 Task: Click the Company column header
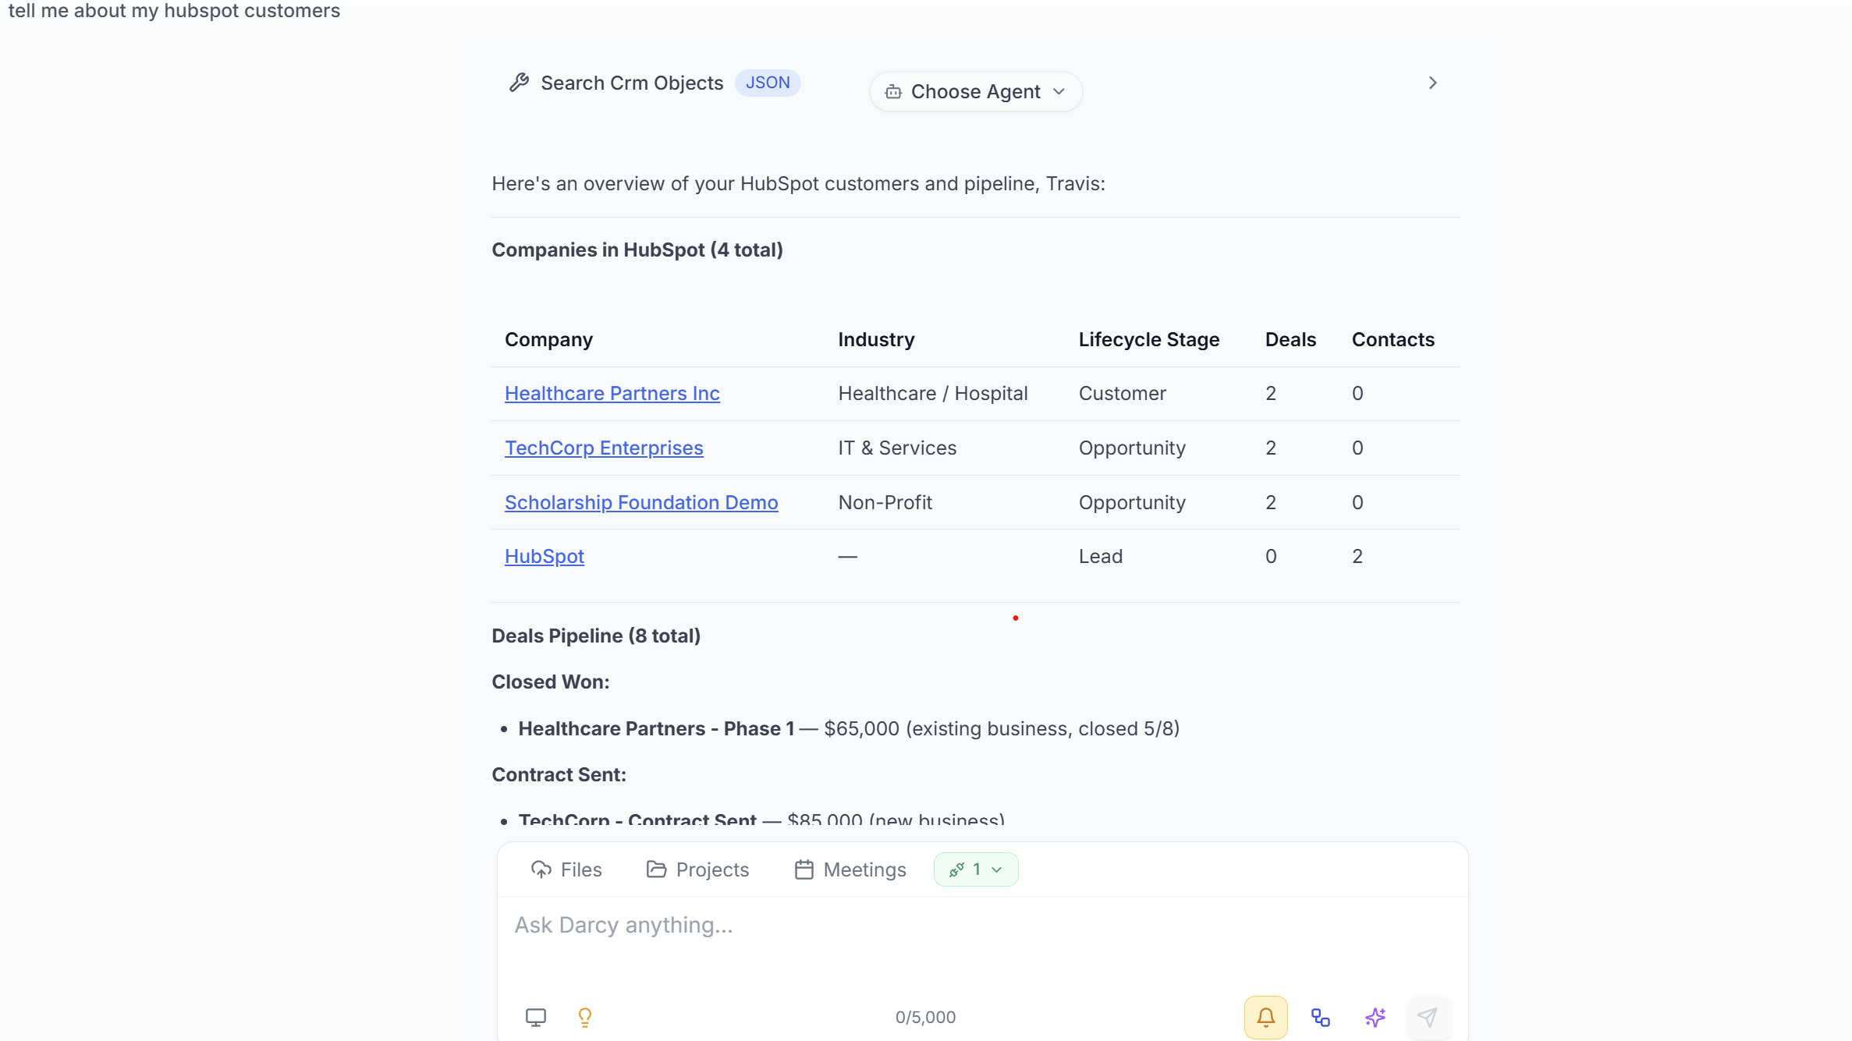coord(548,339)
